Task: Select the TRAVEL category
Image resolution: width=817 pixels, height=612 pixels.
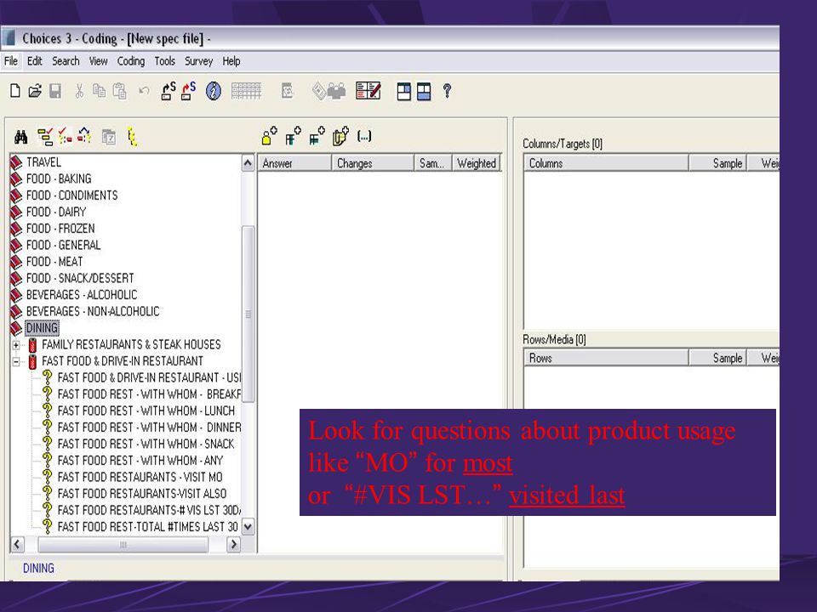Action: coord(43,162)
